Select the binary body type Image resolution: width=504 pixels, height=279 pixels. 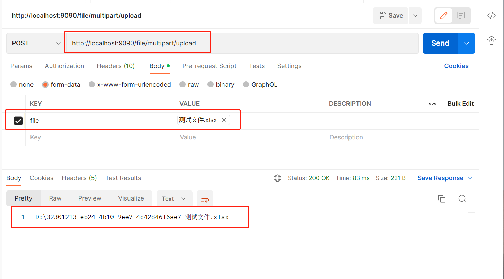pos(221,85)
